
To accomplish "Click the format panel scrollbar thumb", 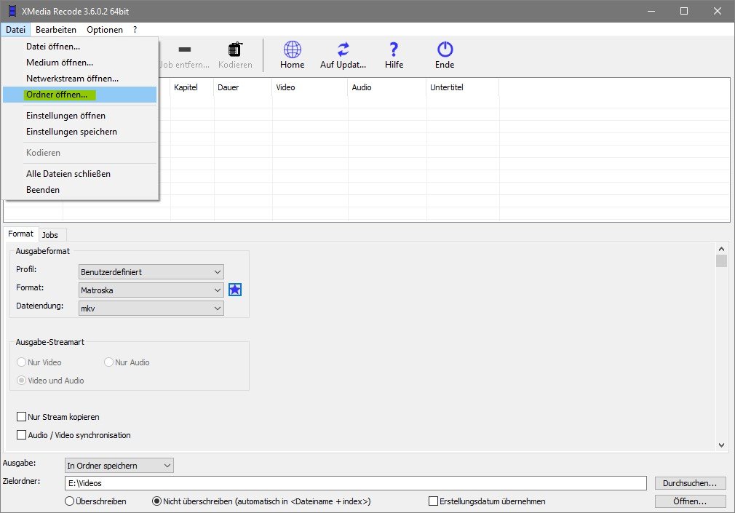I will 721,261.
